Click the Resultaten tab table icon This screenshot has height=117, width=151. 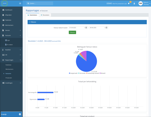point(41,15)
